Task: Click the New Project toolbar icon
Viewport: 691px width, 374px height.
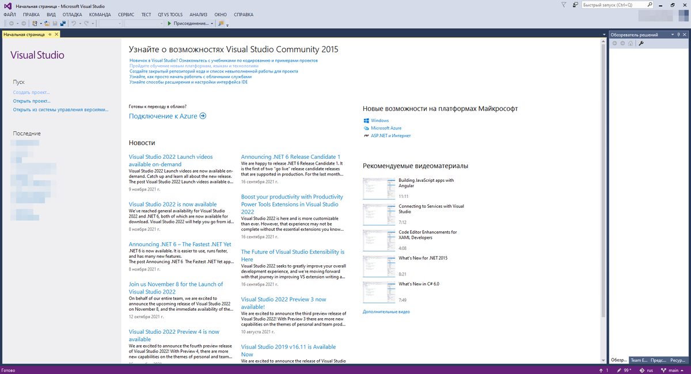Action: coord(35,24)
